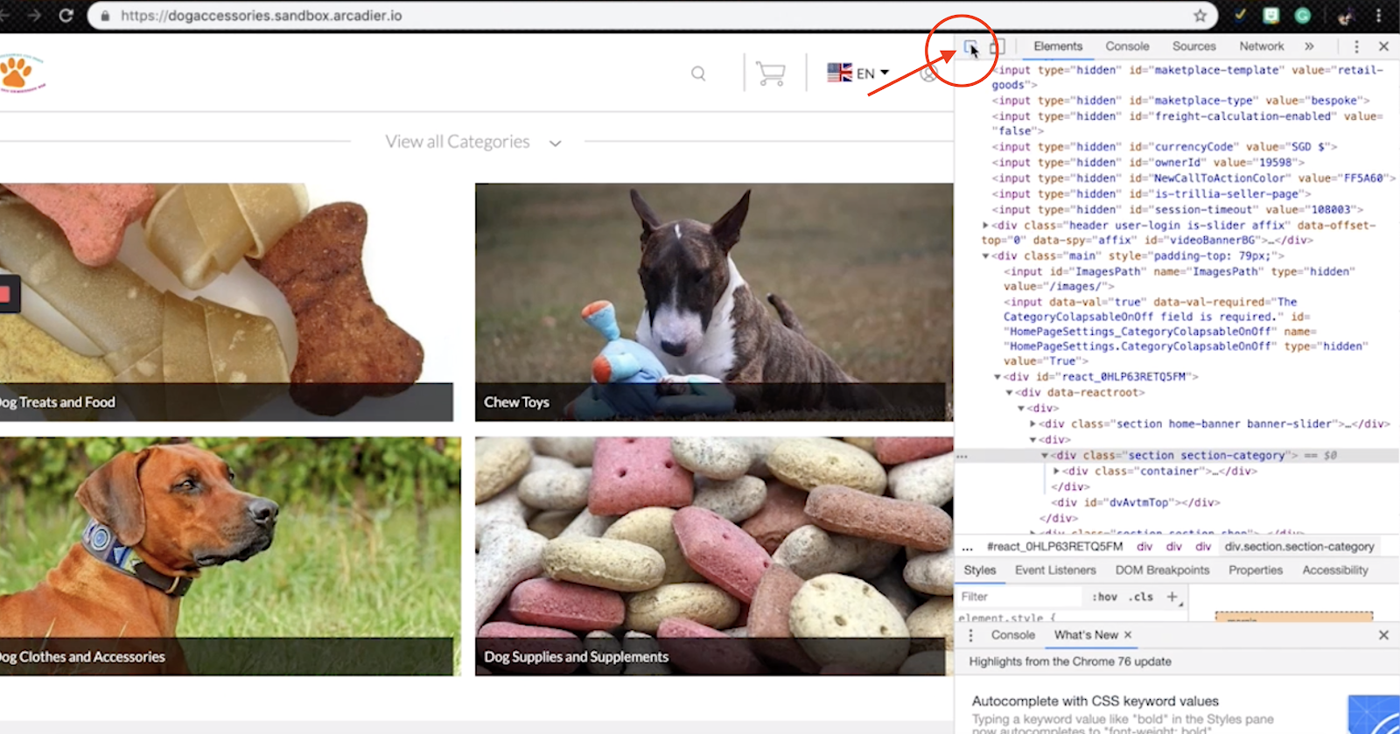Switch to the Styles pane tab
The height and width of the screenshot is (734, 1400).
[x=980, y=570]
